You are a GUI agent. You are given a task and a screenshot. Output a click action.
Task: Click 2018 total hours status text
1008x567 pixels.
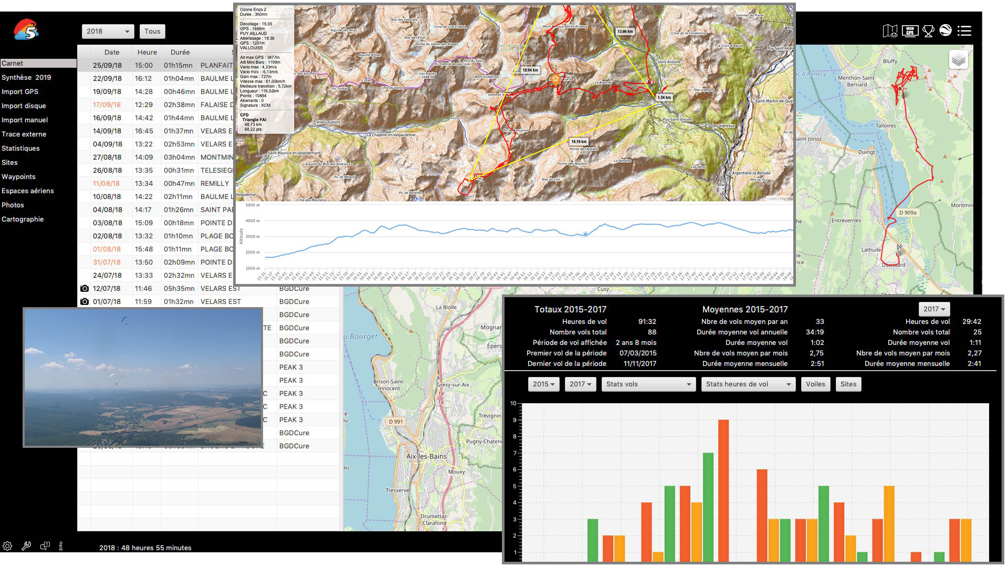(x=145, y=548)
